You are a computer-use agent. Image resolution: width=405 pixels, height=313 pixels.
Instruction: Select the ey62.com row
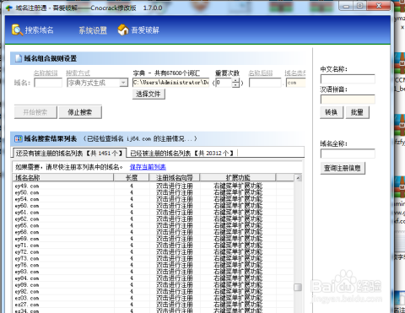153,219
